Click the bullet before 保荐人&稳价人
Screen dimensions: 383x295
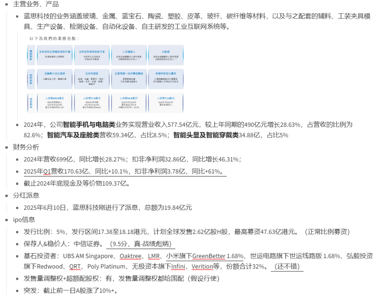tap(17, 244)
